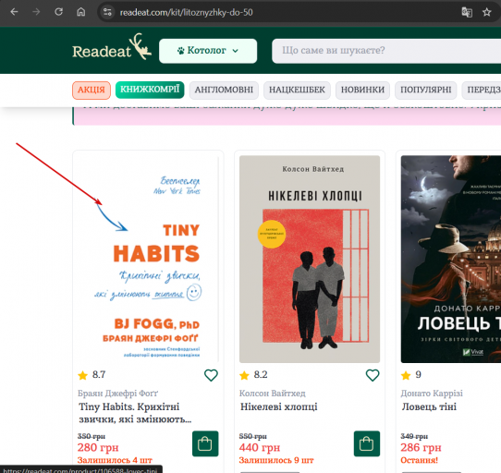
Task: Open the НАЦКЕШБЕК category
Action: click(297, 90)
